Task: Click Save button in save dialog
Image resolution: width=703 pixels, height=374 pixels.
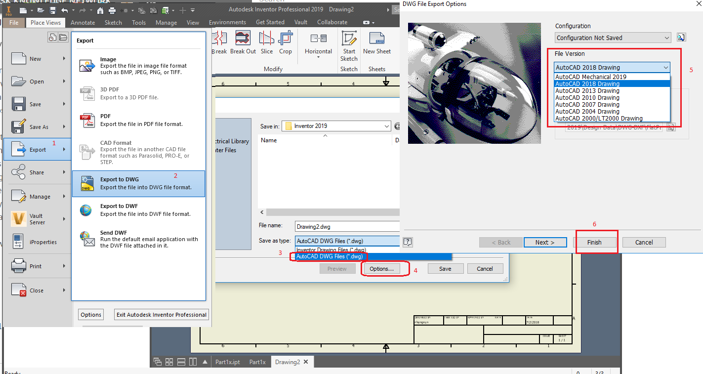Action: tap(446, 269)
